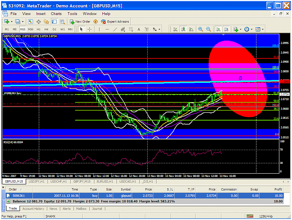292x220 pixels.
Task: Open the Tools menu
Action: [72, 14]
